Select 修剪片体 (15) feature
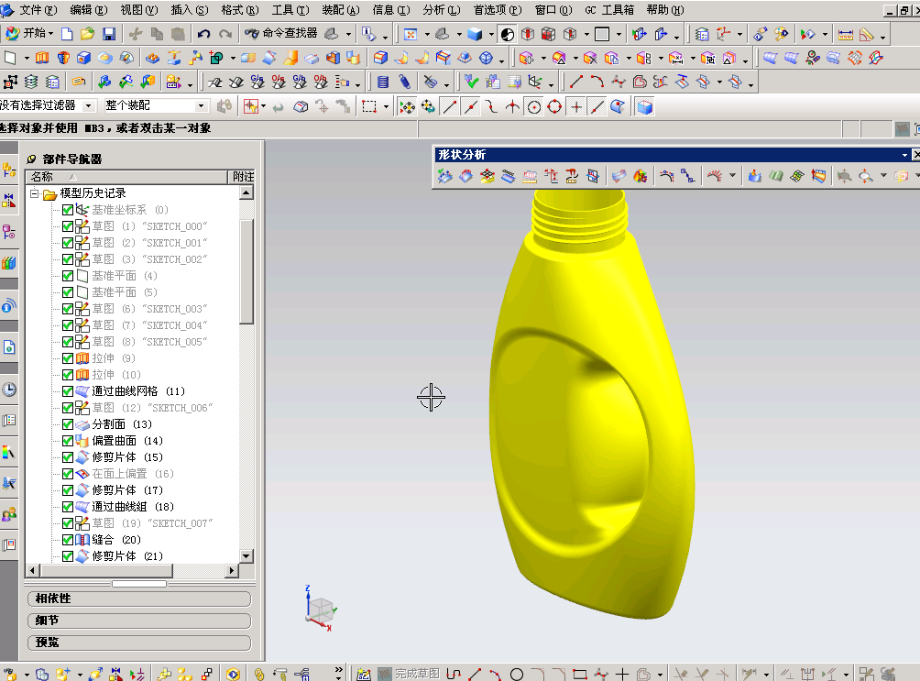The height and width of the screenshot is (681, 920). point(127,456)
